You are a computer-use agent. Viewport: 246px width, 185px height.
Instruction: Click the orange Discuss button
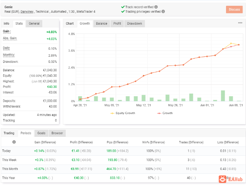click(x=234, y=9)
